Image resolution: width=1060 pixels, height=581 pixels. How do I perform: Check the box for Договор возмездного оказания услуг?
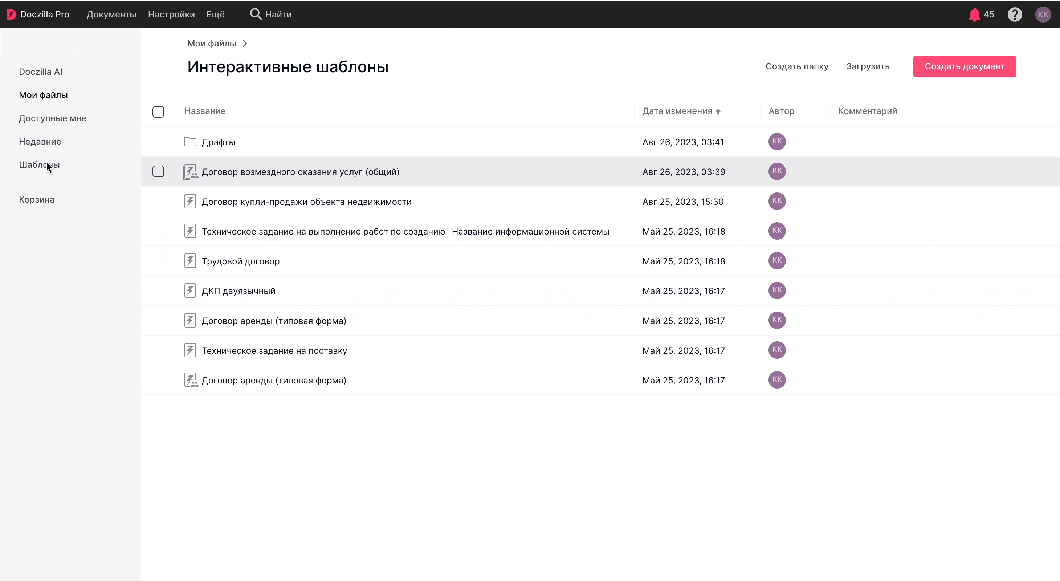(158, 172)
